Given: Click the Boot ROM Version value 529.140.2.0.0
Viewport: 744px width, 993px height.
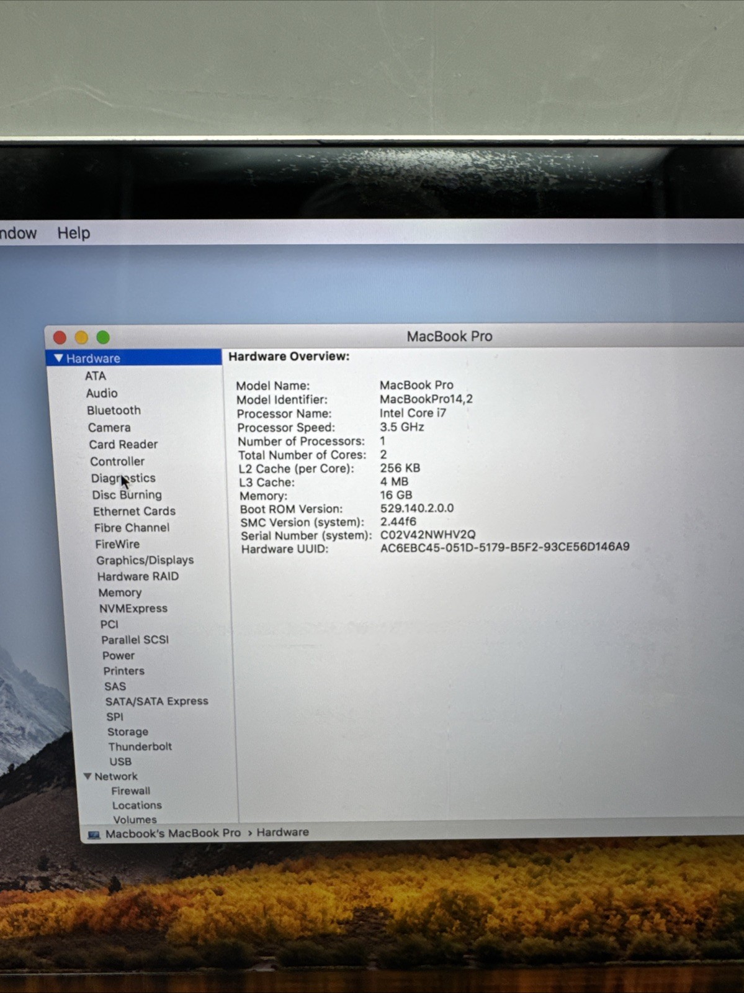Looking at the screenshot, I should point(417,508).
